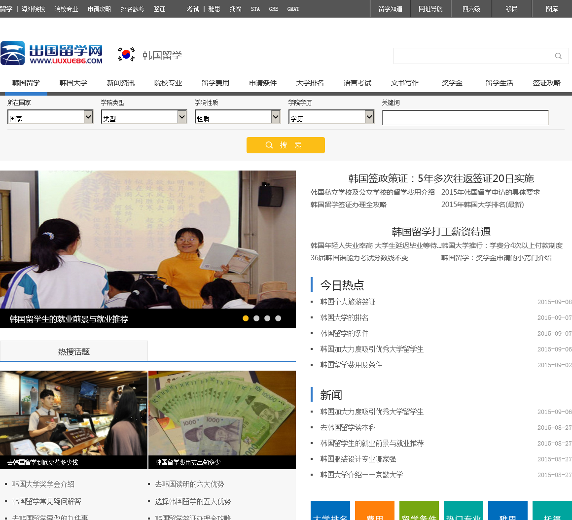Click carousel caption 韩国留学生的就业前景与就业推荐
Viewport: 572px width, 520px height.
point(69,319)
